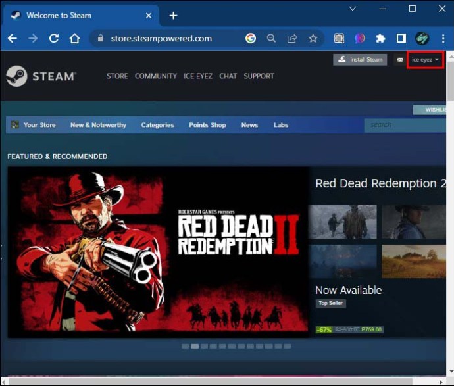Image resolution: width=454 pixels, height=386 pixels.
Task: View the cowboy portrait screenshot thumbnail
Action: tap(414, 222)
